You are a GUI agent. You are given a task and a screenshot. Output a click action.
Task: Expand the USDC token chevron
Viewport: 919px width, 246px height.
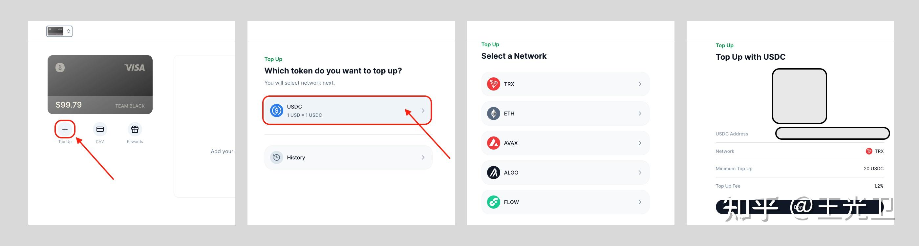coord(423,111)
